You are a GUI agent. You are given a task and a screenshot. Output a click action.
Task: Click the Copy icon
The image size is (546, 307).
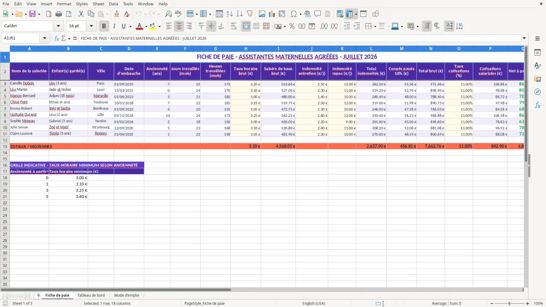[91, 14]
